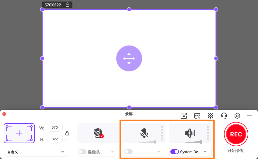258x159 pixels.
Task: Click the microphone volume slider
Action: tap(144, 142)
